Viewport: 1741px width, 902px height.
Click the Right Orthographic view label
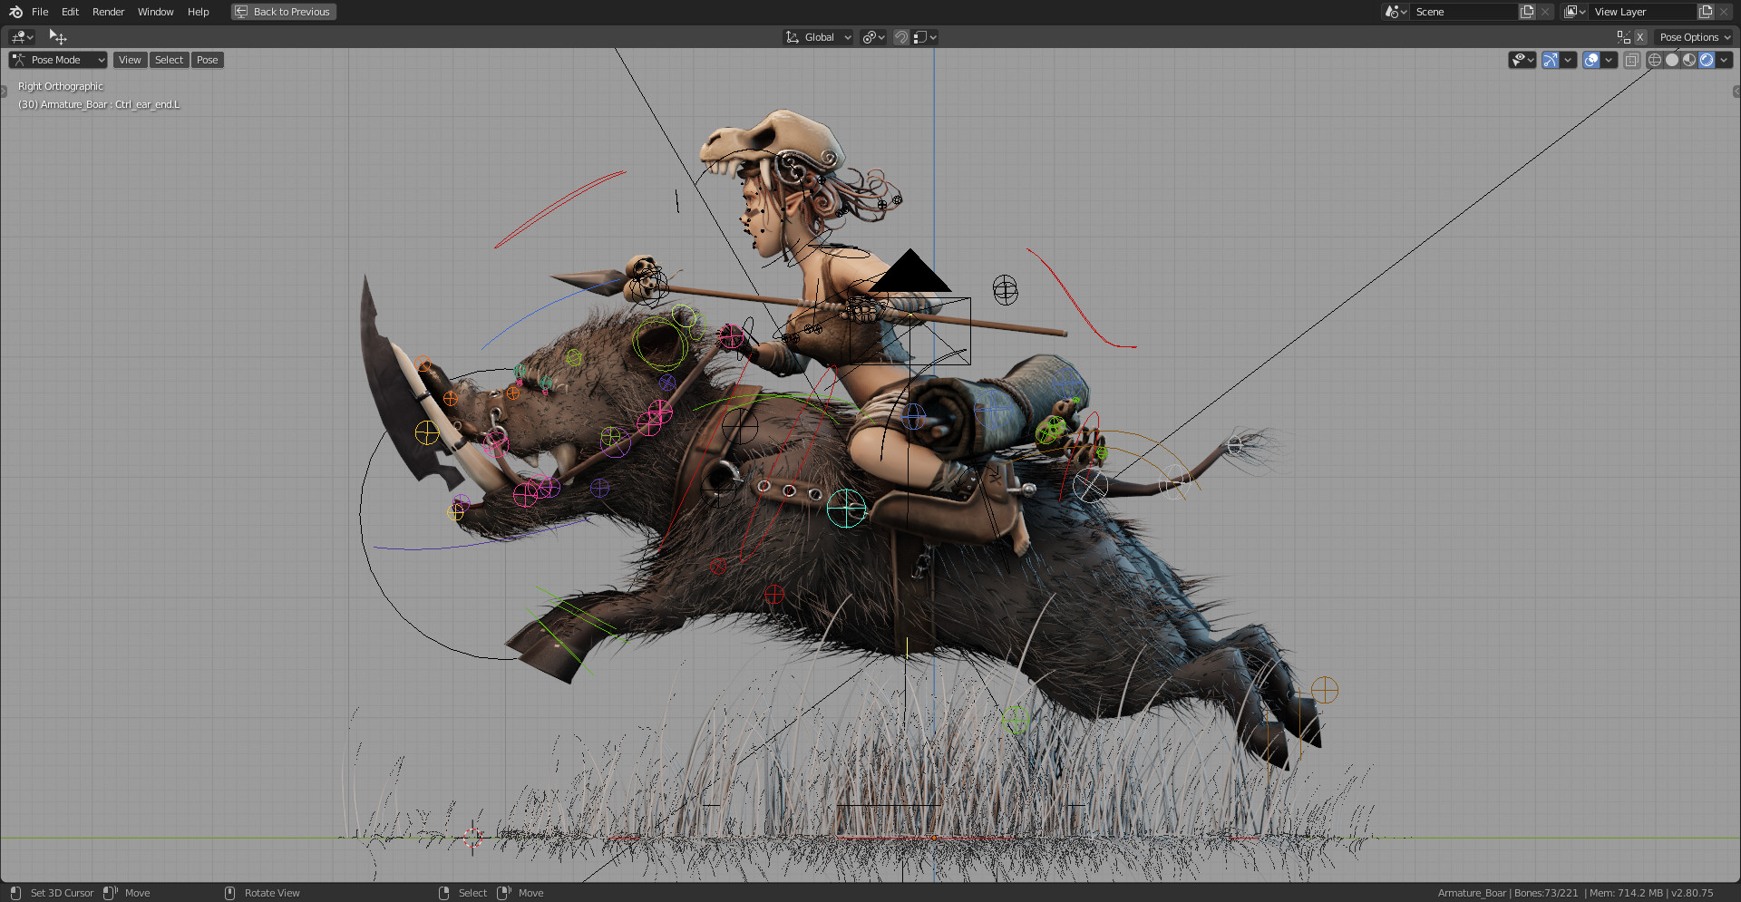click(x=61, y=86)
